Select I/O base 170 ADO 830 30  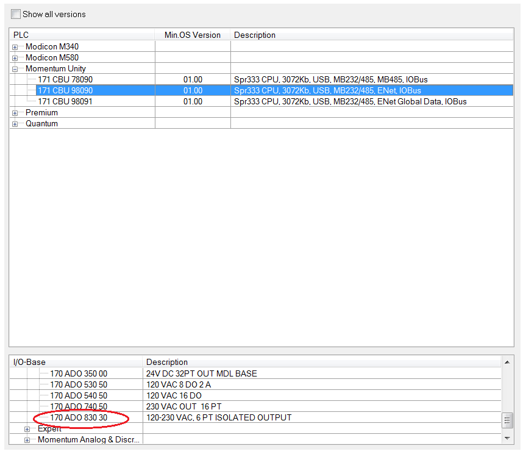(x=79, y=418)
